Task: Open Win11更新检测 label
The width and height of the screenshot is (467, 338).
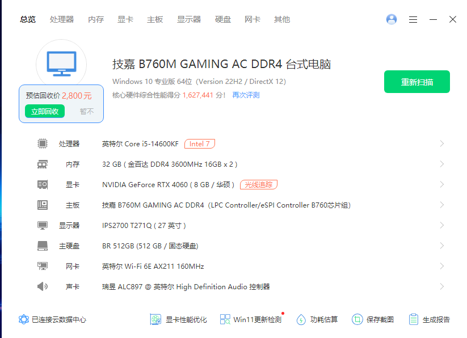Action: (257, 320)
